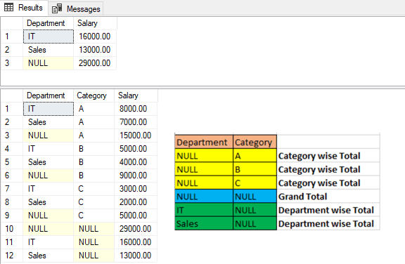Select the Sales cell next to 13000.00 in the two-column grid

coord(48,50)
